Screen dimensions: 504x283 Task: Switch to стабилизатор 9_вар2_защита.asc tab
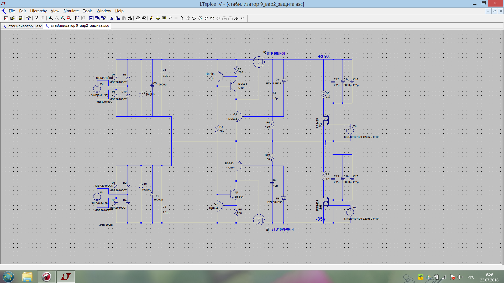[x=77, y=26]
